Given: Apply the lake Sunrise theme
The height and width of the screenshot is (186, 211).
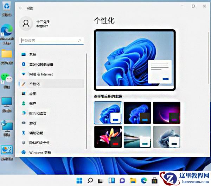Looking at the screenshot, I should [x=137, y=137].
